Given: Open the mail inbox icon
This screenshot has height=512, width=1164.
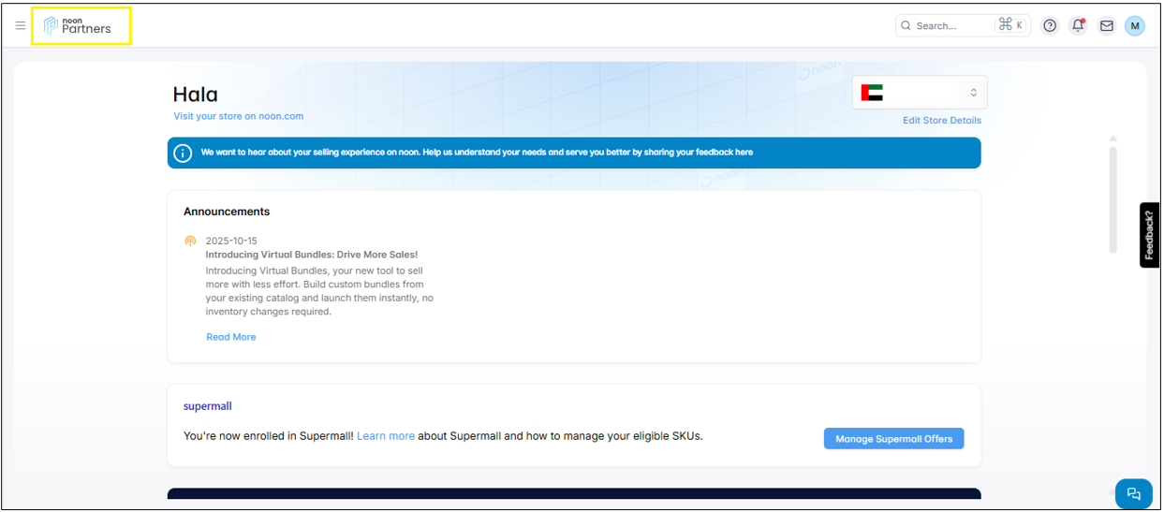Looking at the screenshot, I should click(1106, 26).
